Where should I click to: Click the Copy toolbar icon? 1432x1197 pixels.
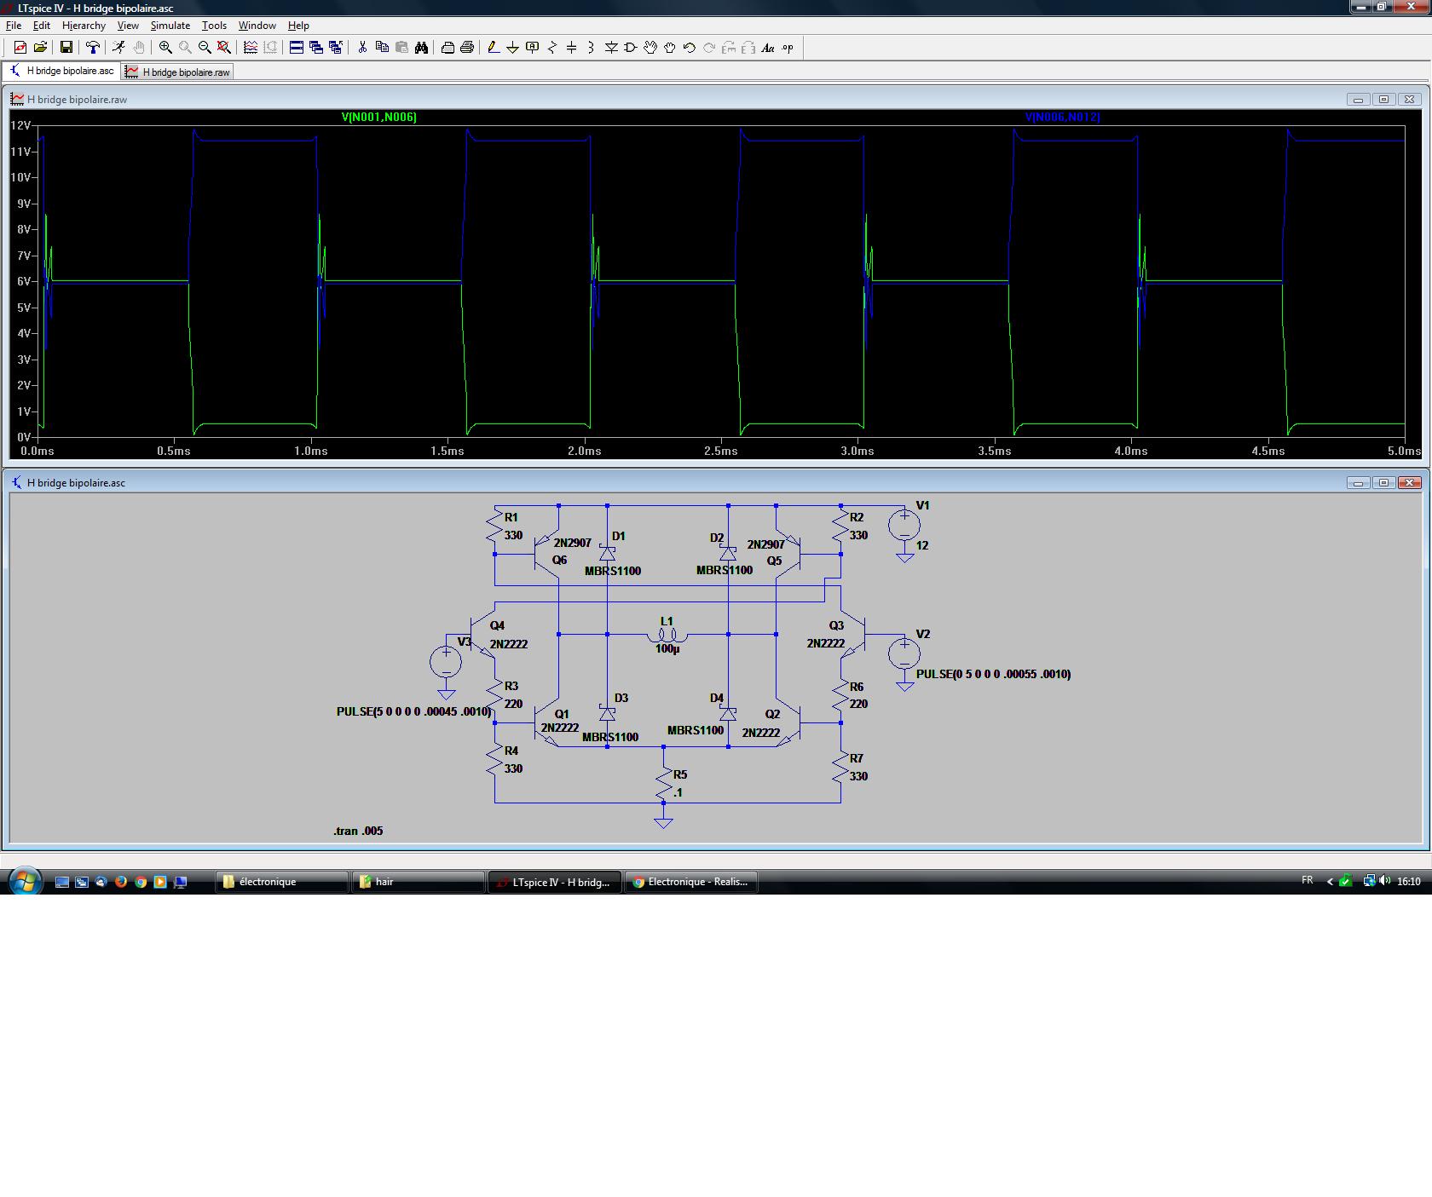point(382,48)
